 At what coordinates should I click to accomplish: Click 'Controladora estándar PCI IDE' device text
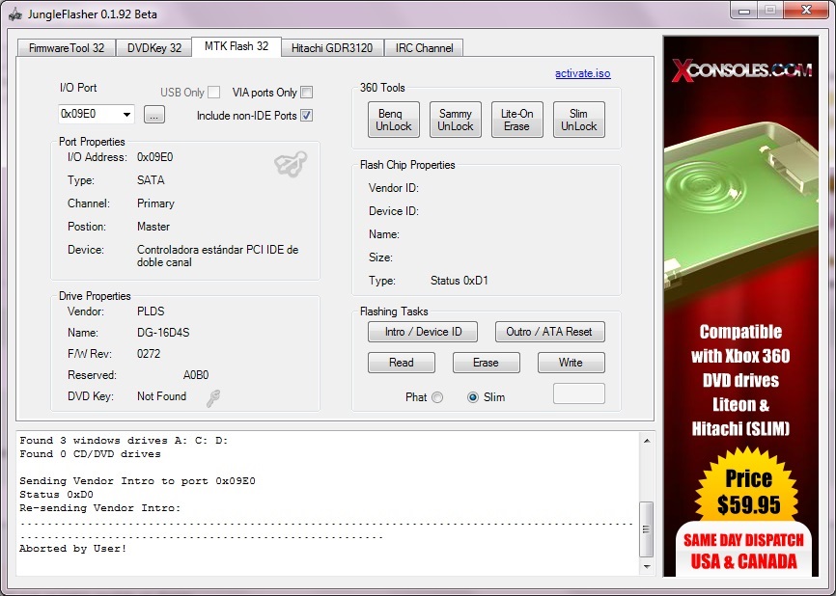pos(217,257)
